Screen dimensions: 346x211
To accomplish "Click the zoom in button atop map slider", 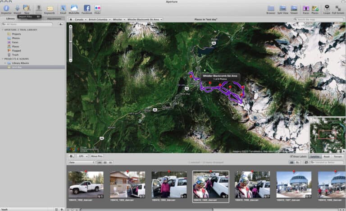I will [71, 27].
